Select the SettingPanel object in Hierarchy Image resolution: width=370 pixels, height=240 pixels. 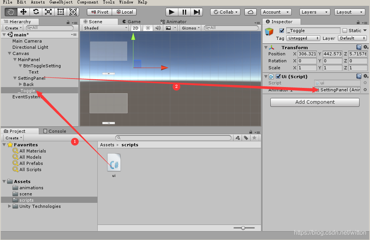click(31, 78)
